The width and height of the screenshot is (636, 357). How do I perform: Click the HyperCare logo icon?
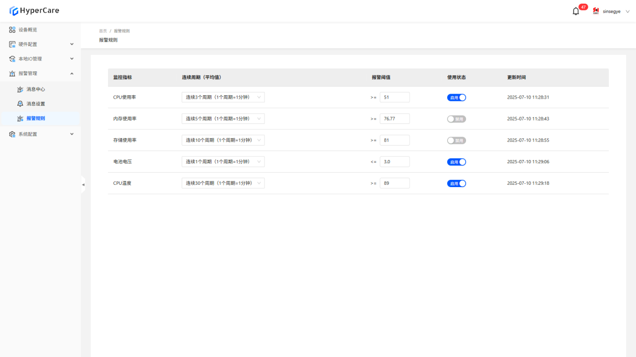(14, 11)
